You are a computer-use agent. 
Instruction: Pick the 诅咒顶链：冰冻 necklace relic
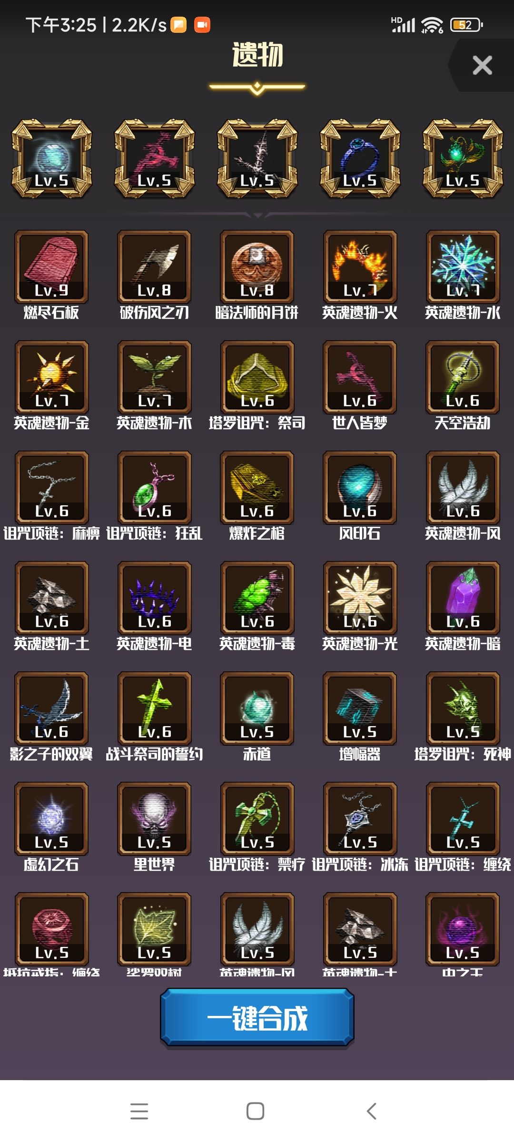tap(360, 818)
